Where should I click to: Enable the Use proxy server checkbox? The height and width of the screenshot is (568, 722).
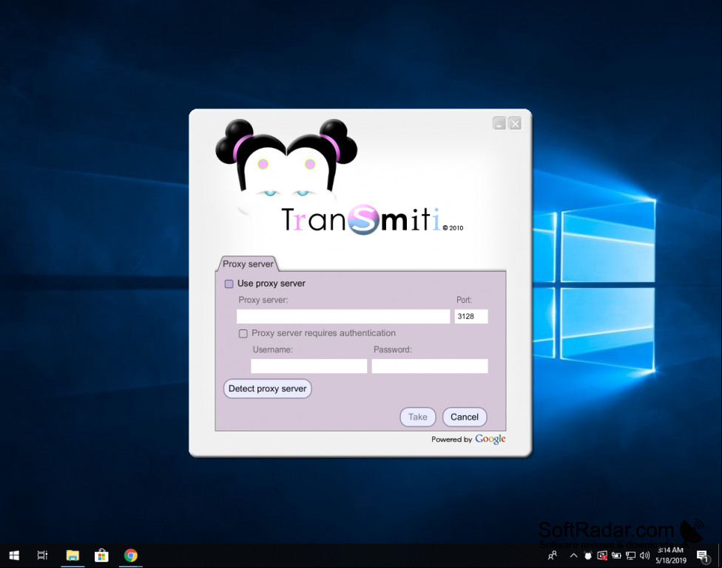tap(229, 284)
